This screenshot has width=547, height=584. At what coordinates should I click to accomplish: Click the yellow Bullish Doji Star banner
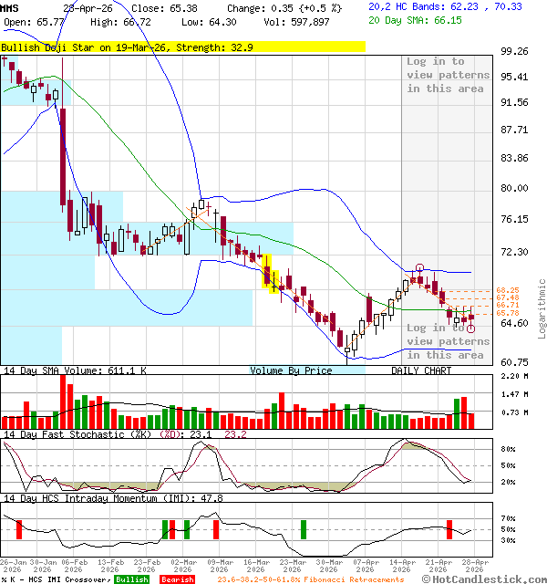click(x=182, y=47)
